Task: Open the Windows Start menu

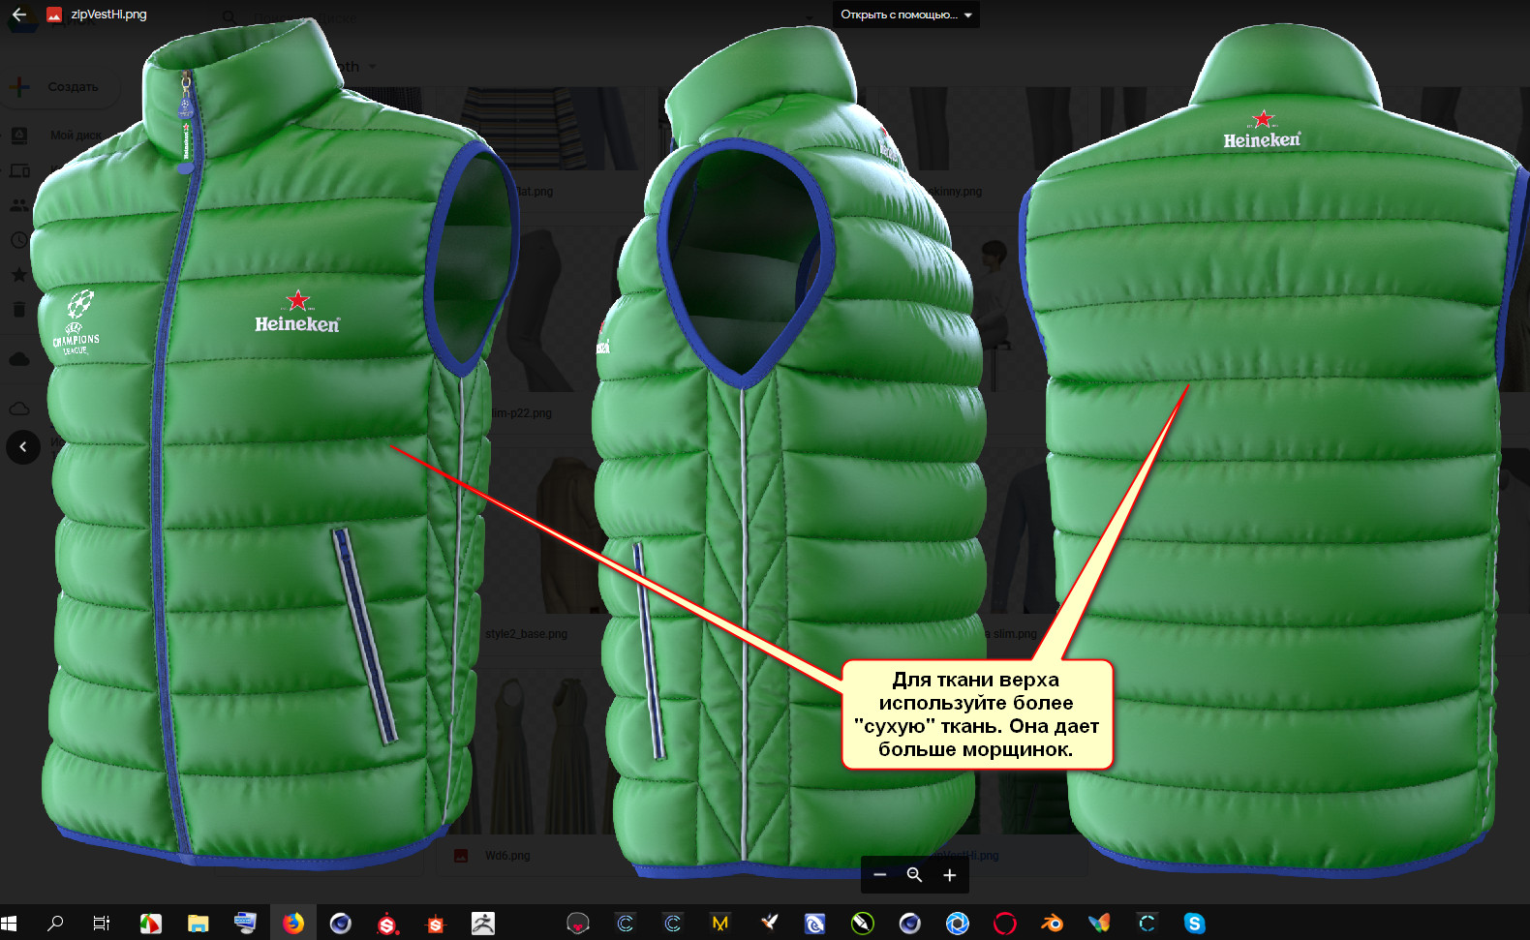Action: pos(10,924)
